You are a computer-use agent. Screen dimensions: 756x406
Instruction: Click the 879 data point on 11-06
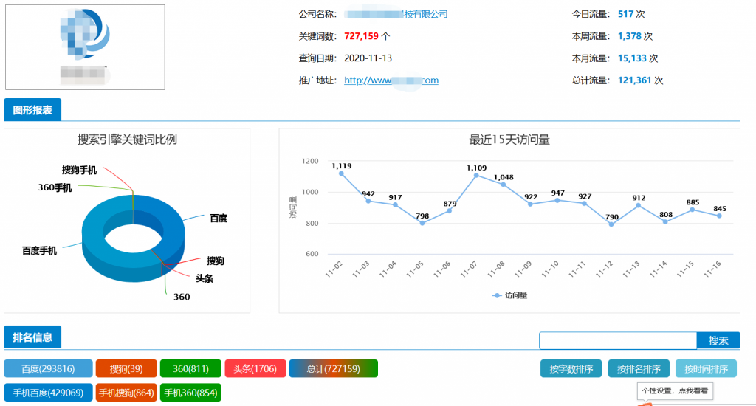pyautogui.click(x=450, y=210)
